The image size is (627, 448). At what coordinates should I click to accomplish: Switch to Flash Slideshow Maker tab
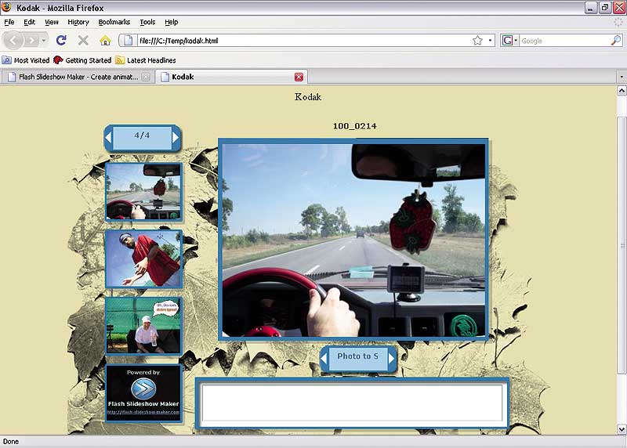click(78, 77)
